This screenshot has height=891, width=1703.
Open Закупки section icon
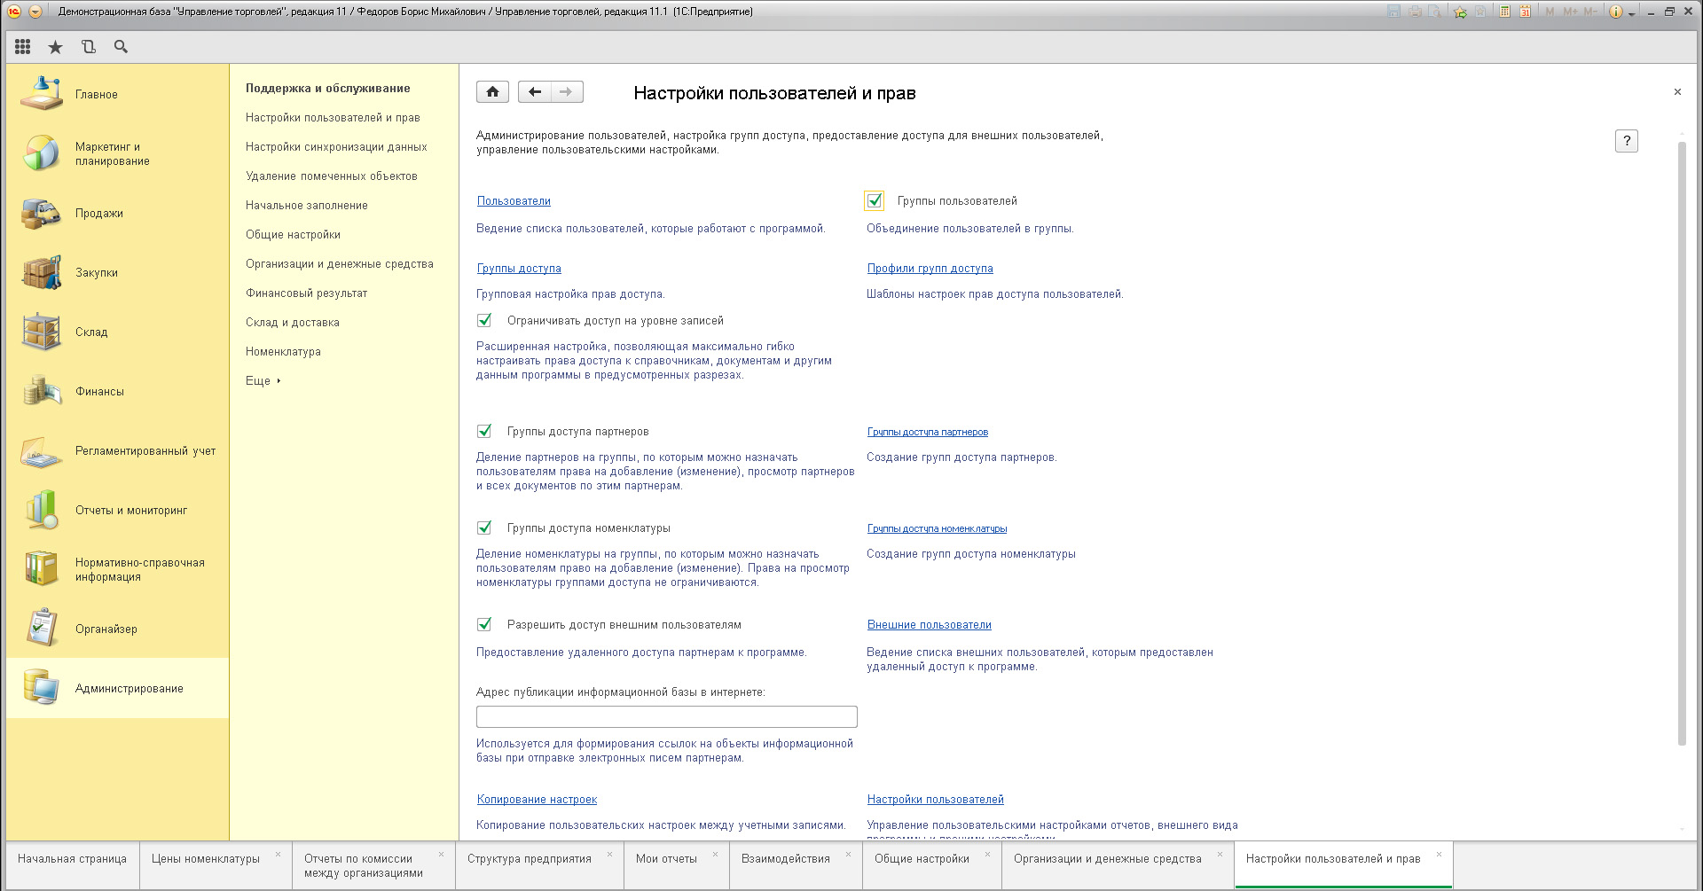[42, 272]
